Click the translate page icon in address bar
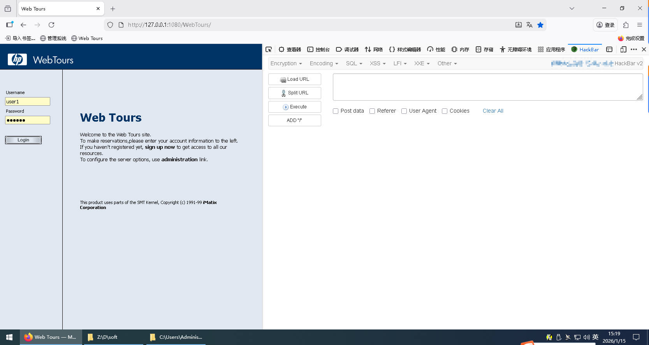649x345 pixels. pos(529,25)
